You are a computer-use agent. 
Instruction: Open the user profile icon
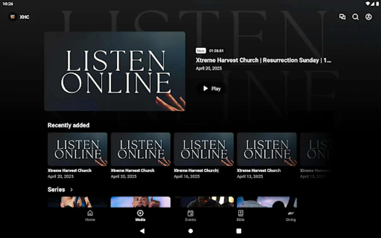369,17
